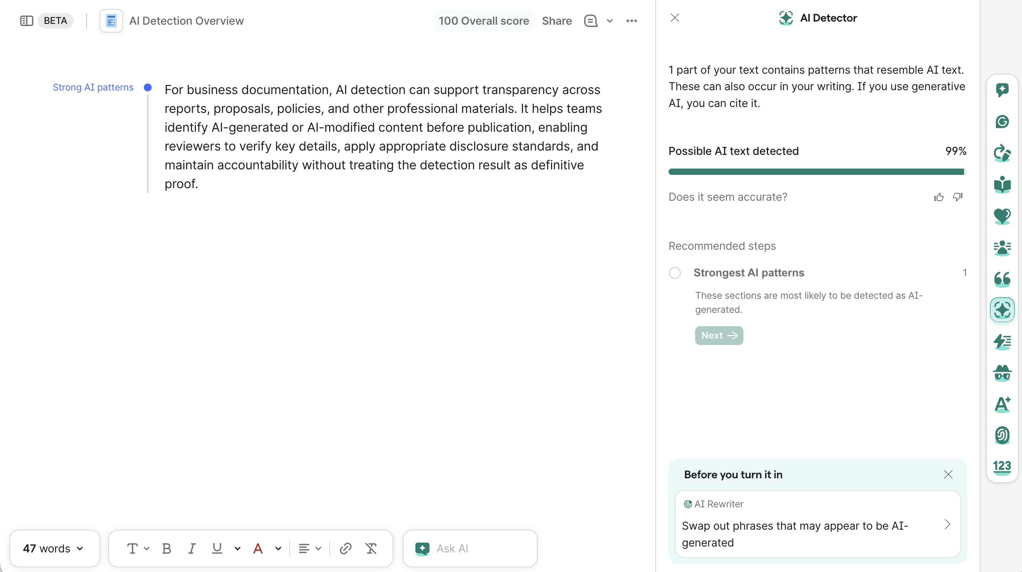Open the lightning list sidebar icon

pos(1002,342)
